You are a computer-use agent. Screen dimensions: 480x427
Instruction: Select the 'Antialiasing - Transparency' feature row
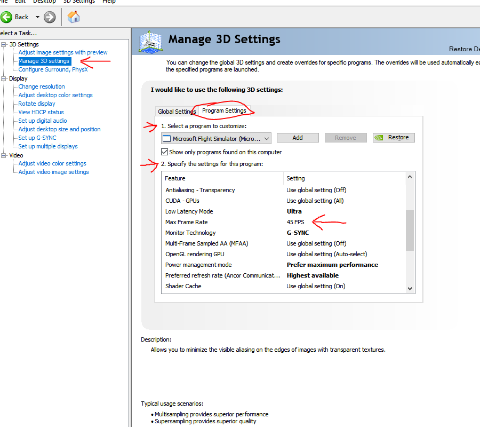pyautogui.click(x=284, y=190)
